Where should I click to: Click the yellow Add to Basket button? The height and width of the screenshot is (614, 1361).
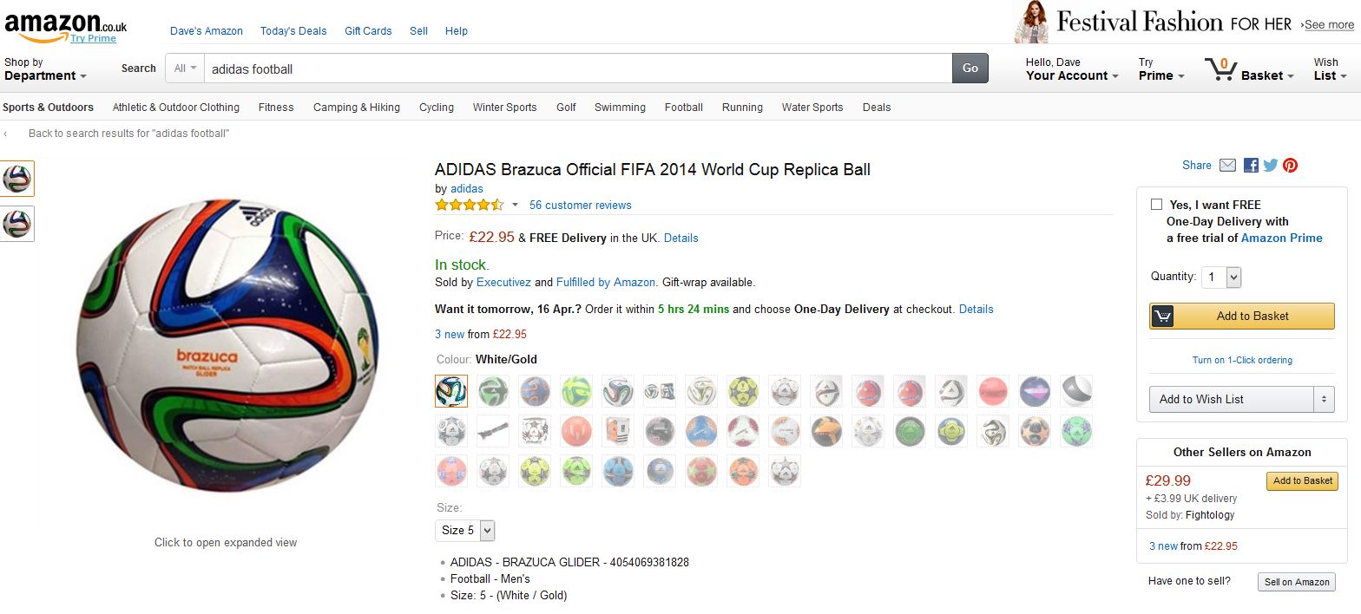[x=1242, y=317]
